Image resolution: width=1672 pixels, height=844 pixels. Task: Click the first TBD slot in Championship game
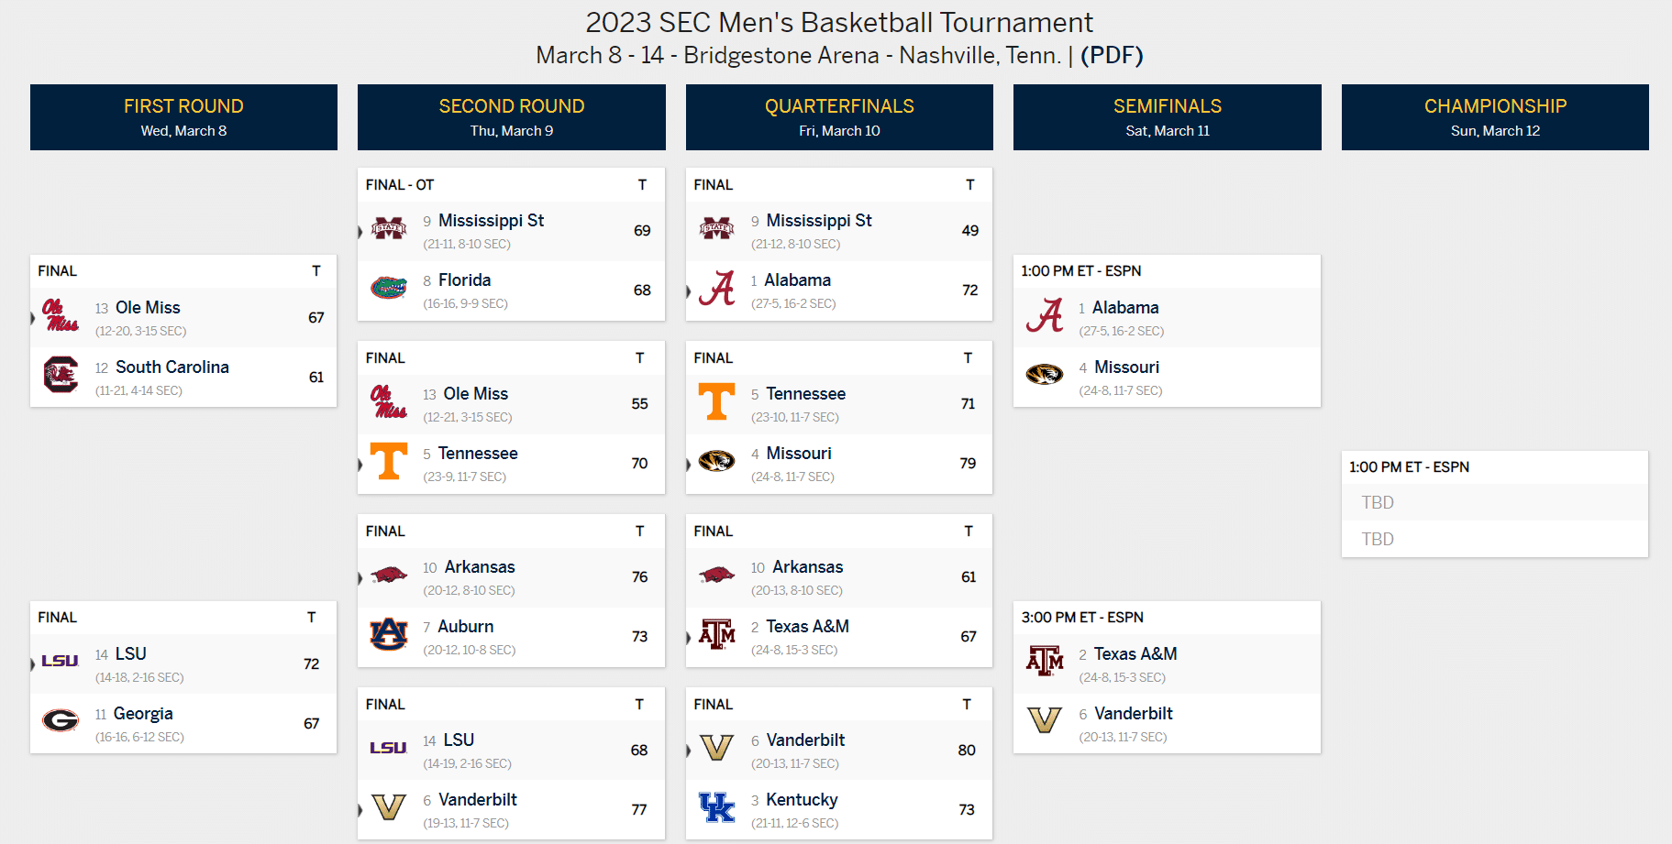[x=1494, y=502]
